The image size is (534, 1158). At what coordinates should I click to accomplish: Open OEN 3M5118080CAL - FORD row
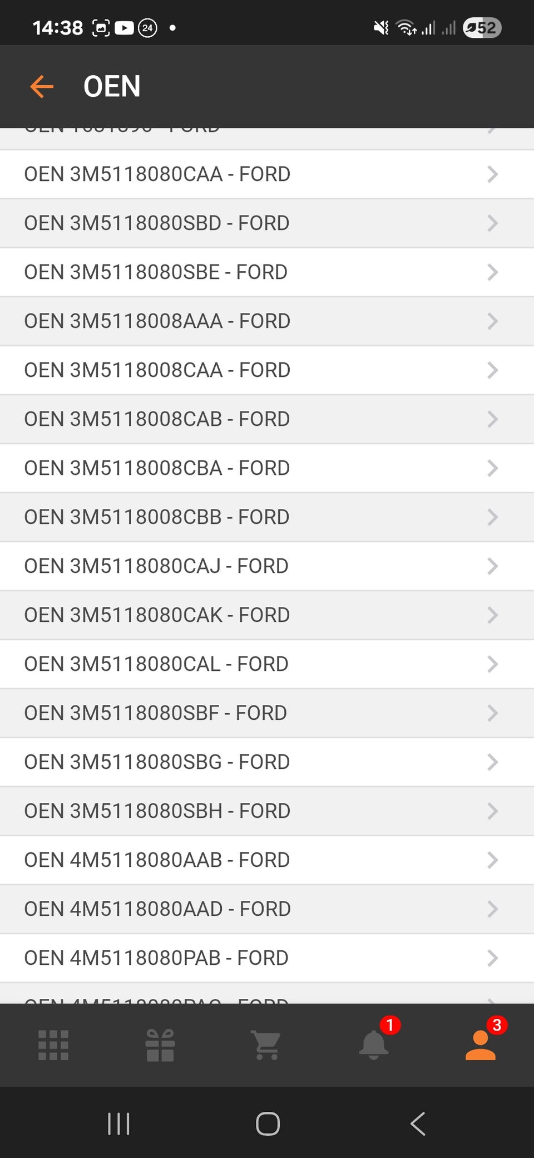click(x=267, y=664)
